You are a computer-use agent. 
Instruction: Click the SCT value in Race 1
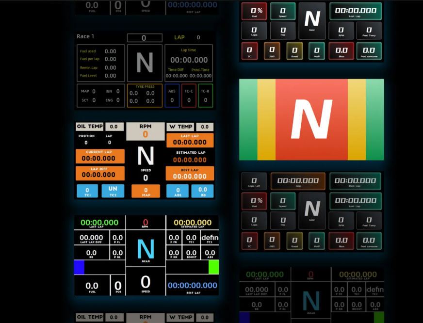pyautogui.click(x=94, y=100)
